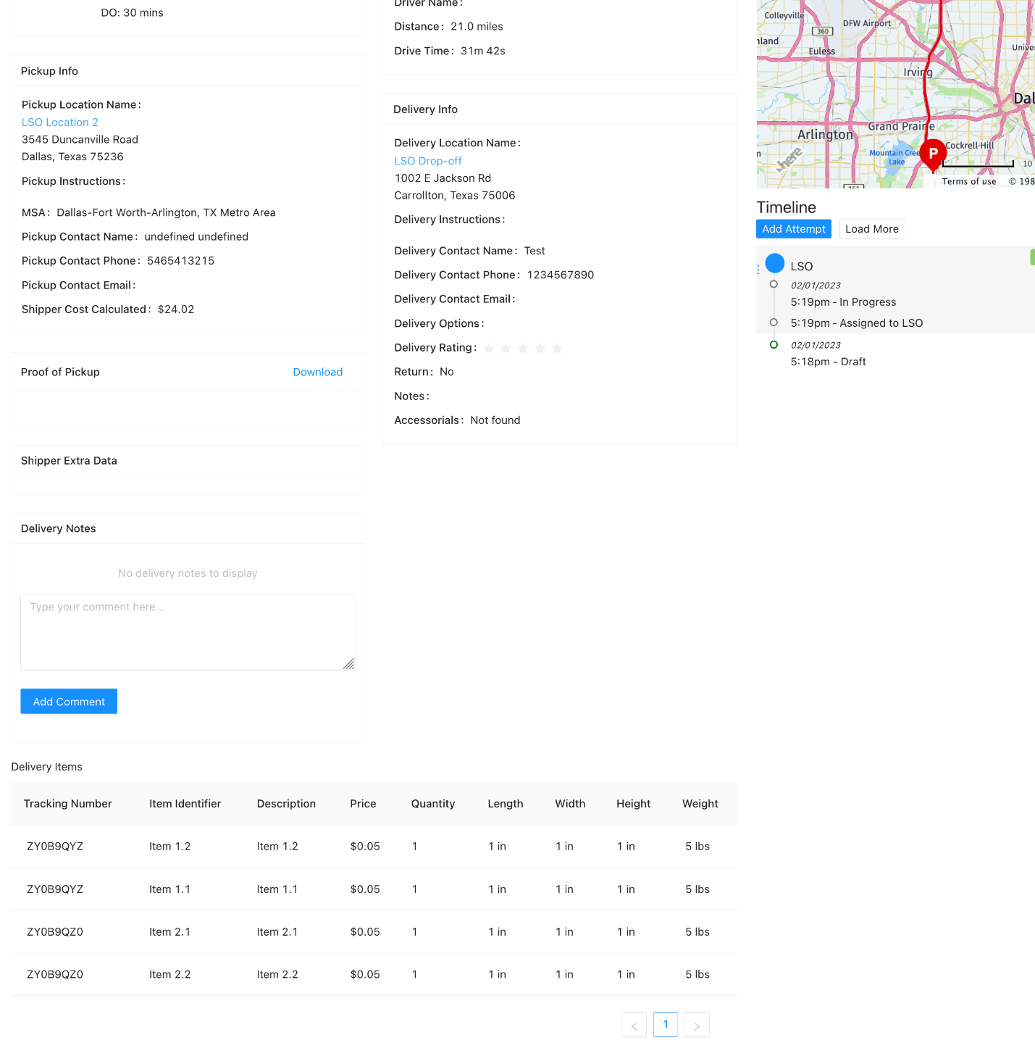Click the first delivery rating star
1035x1043 pixels.
488,349
